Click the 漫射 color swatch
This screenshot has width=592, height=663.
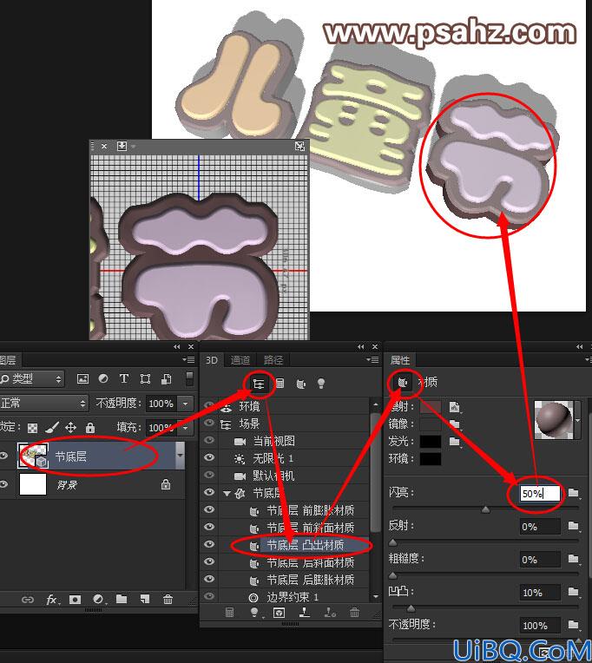[431, 407]
